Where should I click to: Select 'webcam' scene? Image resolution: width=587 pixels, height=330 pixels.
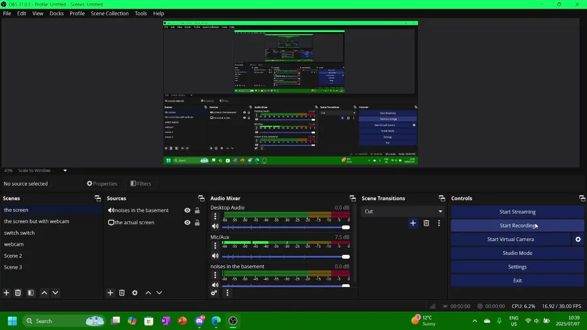coord(14,244)
